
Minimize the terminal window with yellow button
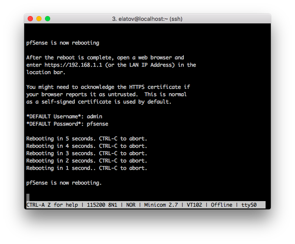pos(39,19)
